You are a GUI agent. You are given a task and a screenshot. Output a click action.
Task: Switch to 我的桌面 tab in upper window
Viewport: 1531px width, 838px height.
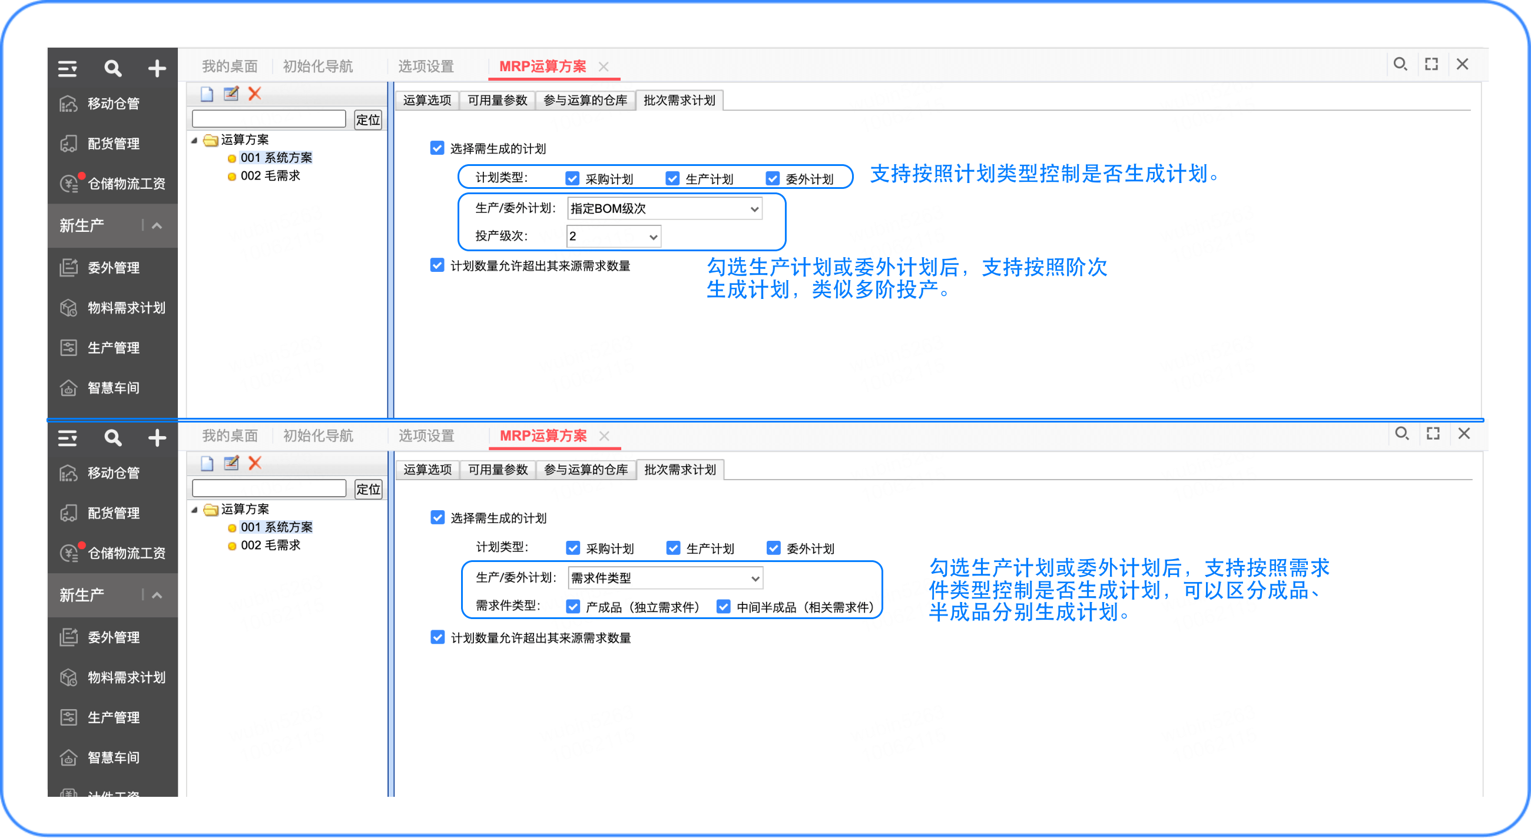[x=230, y=66]
